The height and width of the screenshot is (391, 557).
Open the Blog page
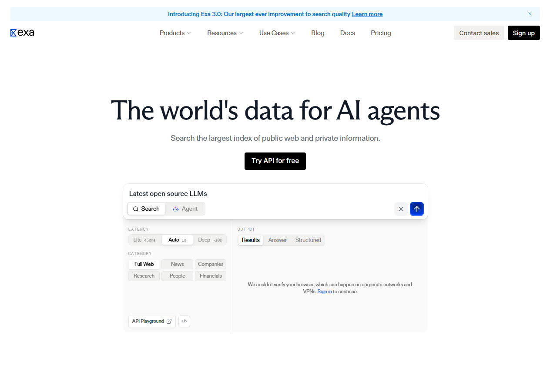pos(318,33)
